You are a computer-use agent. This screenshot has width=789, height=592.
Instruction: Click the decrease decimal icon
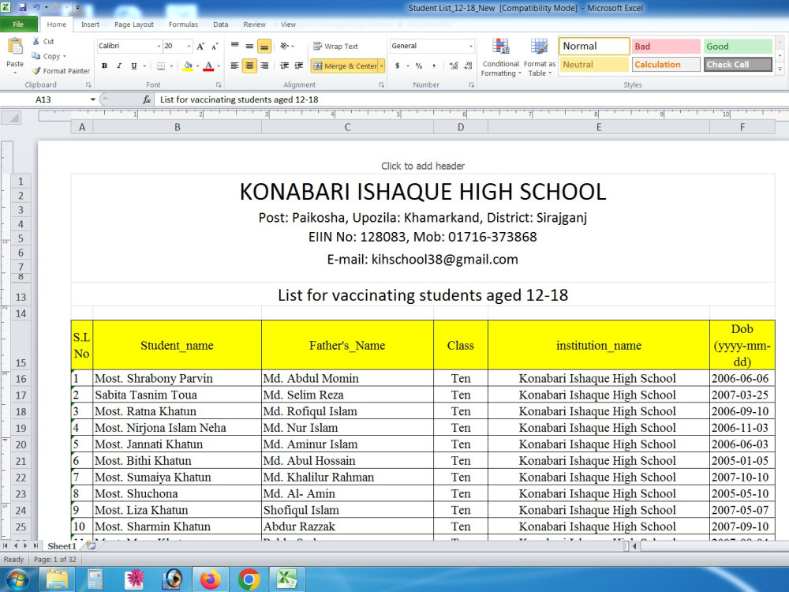tap(468, 66)
